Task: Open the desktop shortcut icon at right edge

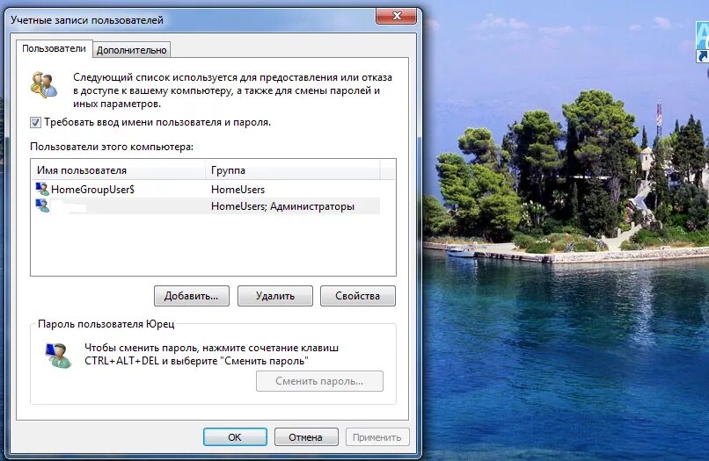Action: [x=702, y=42]
